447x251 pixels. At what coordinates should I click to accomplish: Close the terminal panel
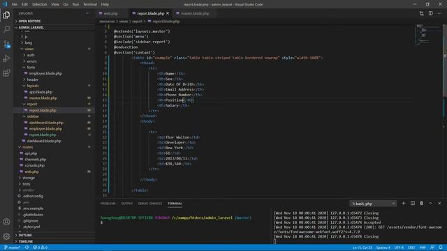click(x=439, y=204)
